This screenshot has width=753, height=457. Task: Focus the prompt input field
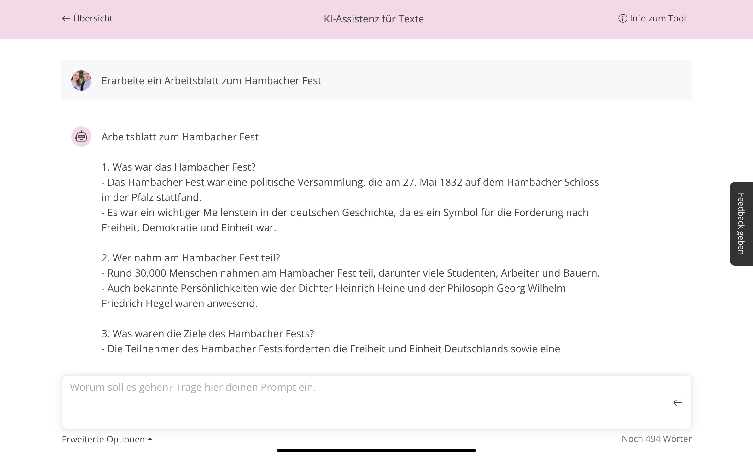376,402
